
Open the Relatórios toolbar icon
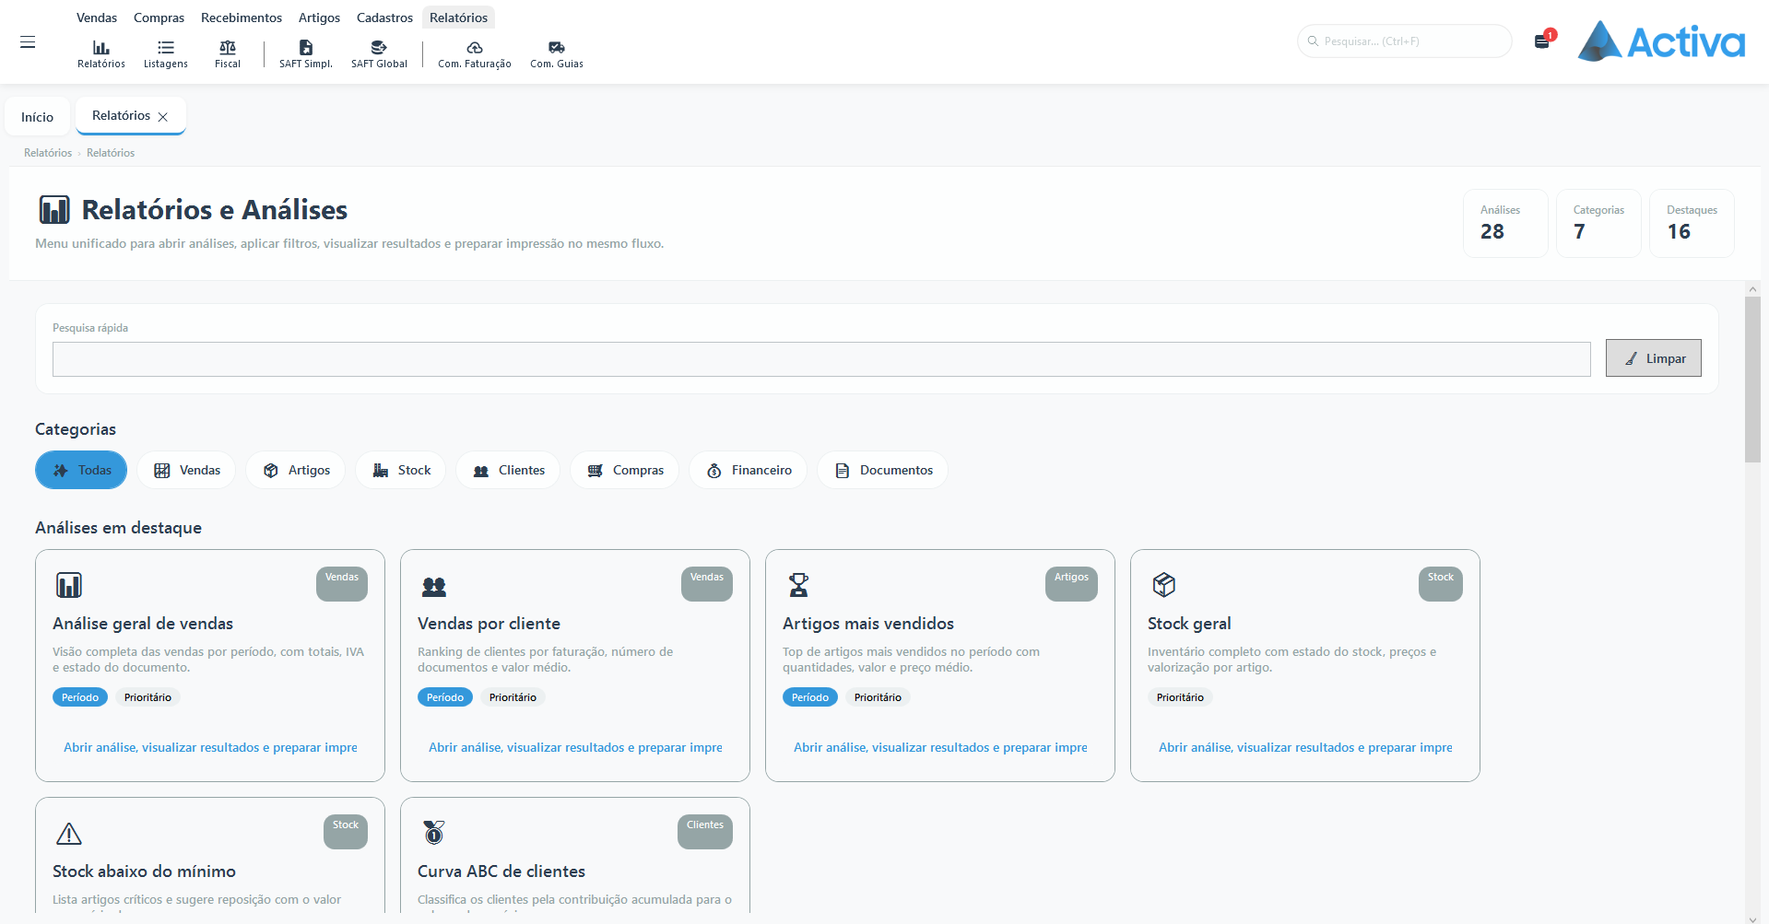pyautogui.click(x=101, y=53)
